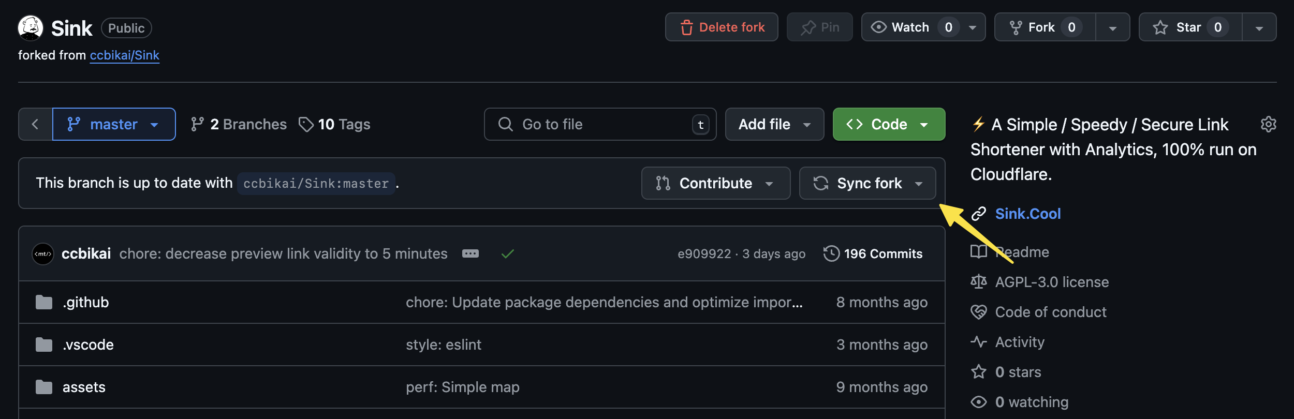1294x419 pixels.
Task: Click the Fork count badge showing 0
Action: pos(1071,27)
